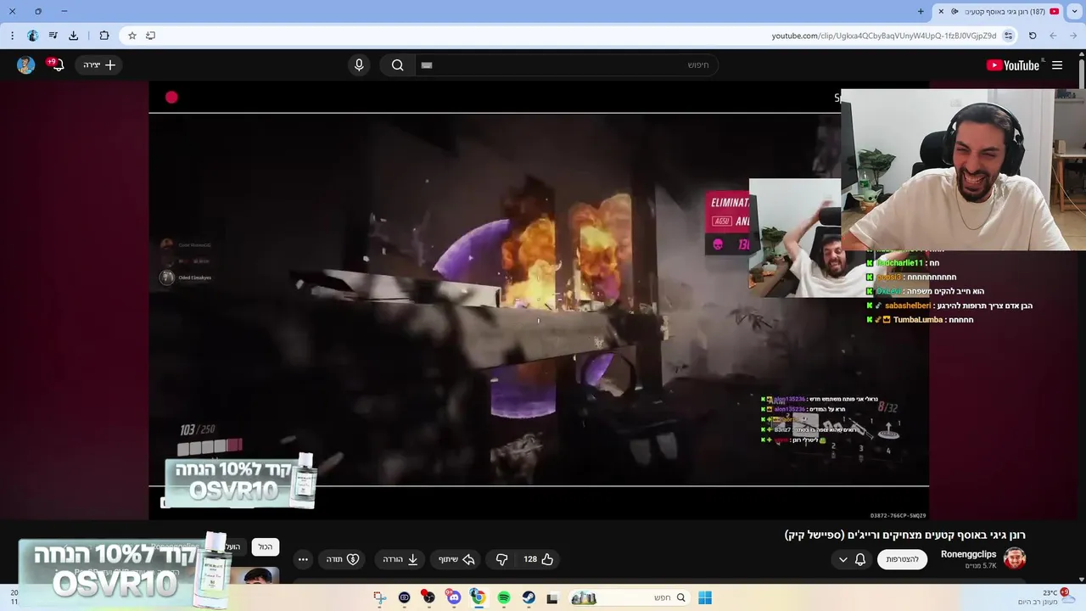Open Chrome downloads icon
The image size is (1086, 611).
tap(74, 36)
